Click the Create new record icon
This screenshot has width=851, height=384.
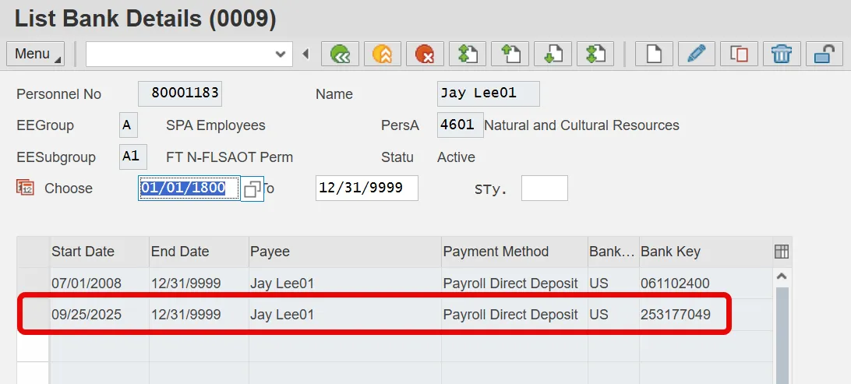pyautogui.click(x=654, y=55)
